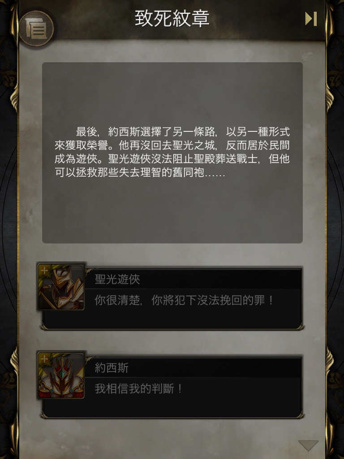The width and height of the screenshot is (344, 459).
Task: Click the dialogue line 我相信我的判斷！
Action: pyautogui.click(x=138, y=389)
